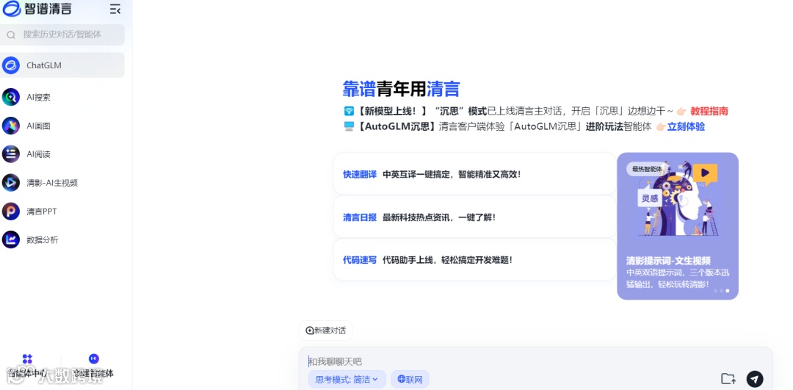Select the 快速翻译 suggestion card
This screenshot has width=793, height=390.
pos(475,174)
